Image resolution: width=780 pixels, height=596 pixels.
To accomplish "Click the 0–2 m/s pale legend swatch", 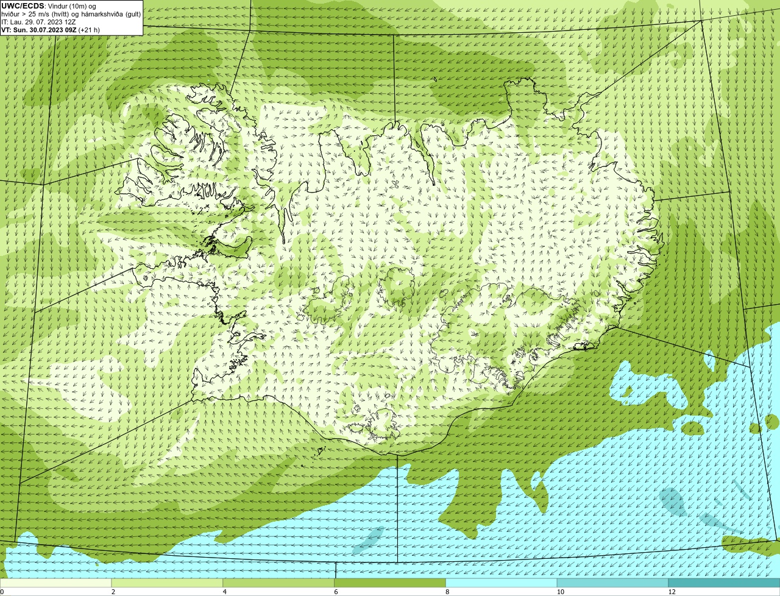I will tap(56, 583).
